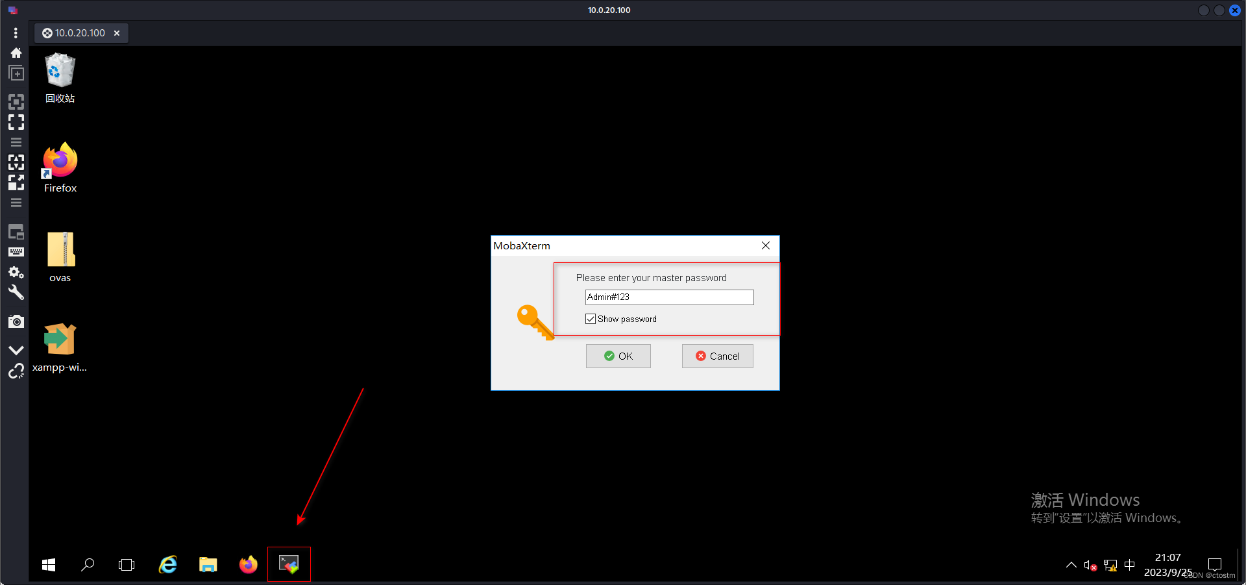Screen dimensions: 1246x585
Task: Uncheck the Show password checkbox
Action: (591, 319)
